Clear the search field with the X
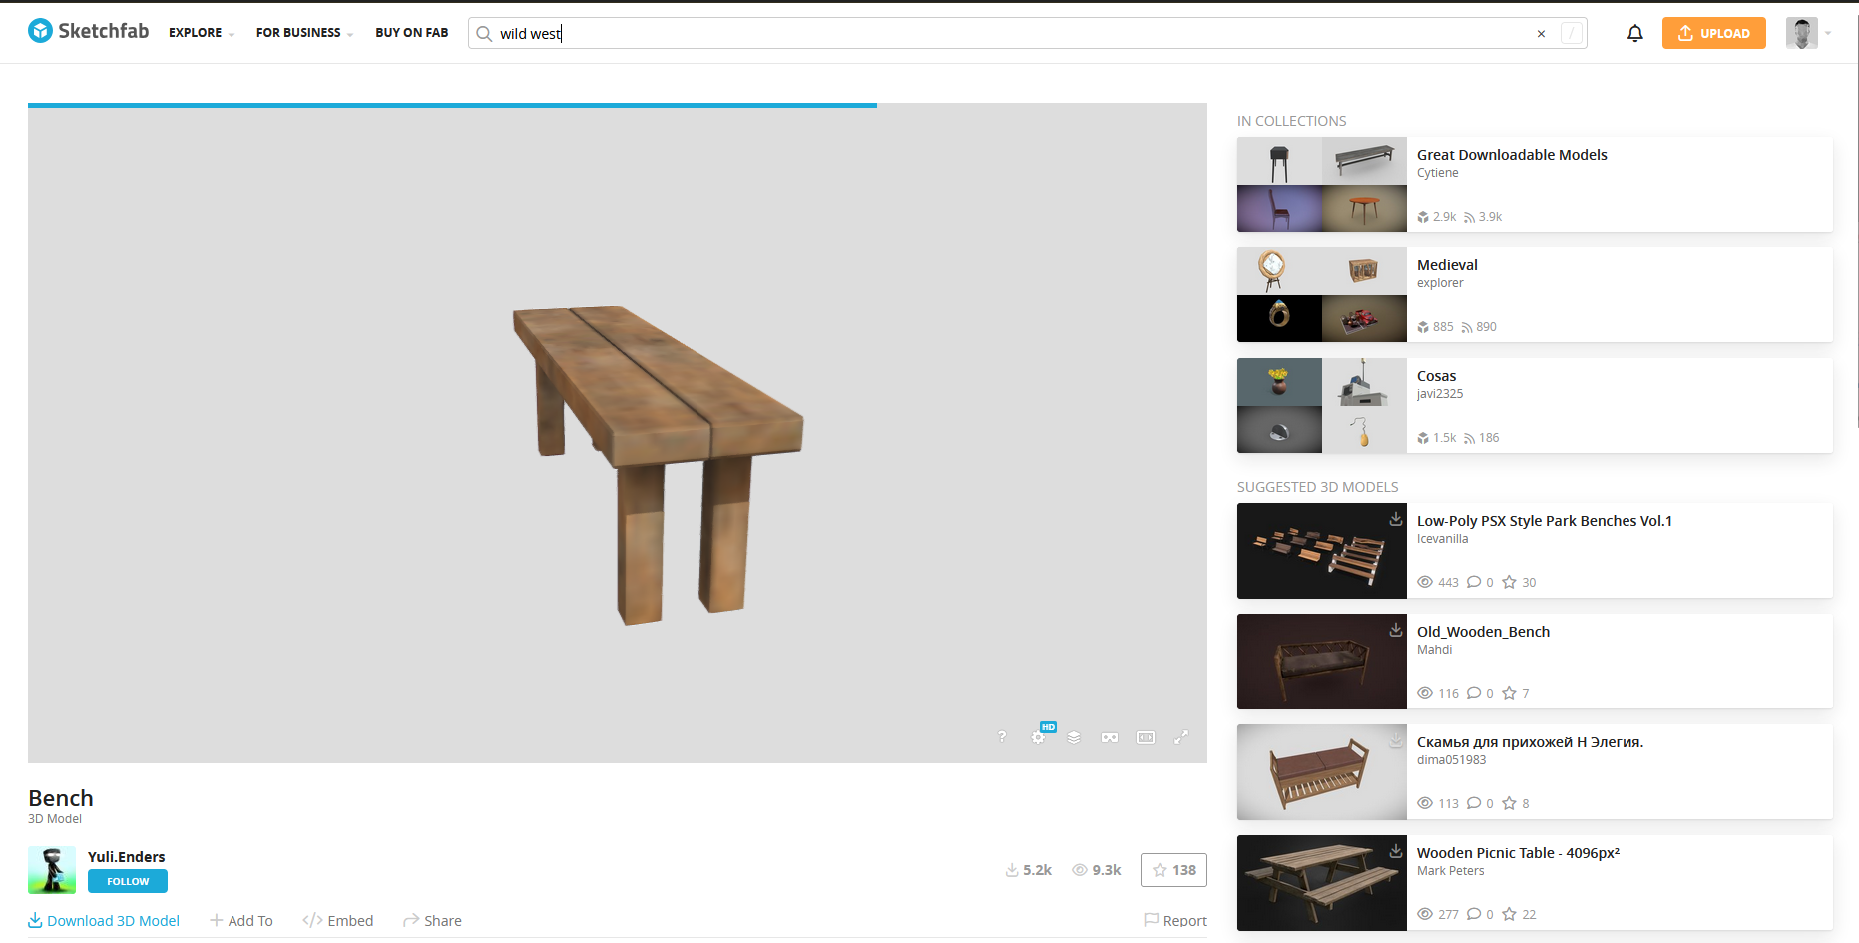Image resolution: width=1859 pixels, height=943 pixels. pos(1541,34)
